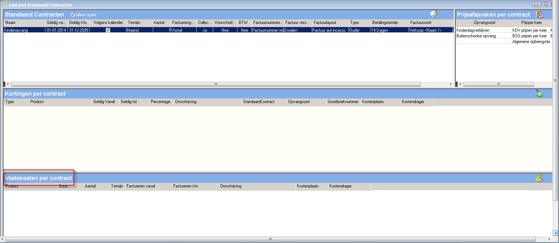Click the Kortingen per contract icon
Screen dimensions: 559x243
click(539, 93)
